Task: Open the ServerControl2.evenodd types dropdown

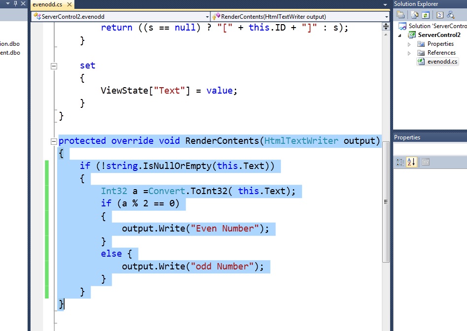Action: pos(206,16)
